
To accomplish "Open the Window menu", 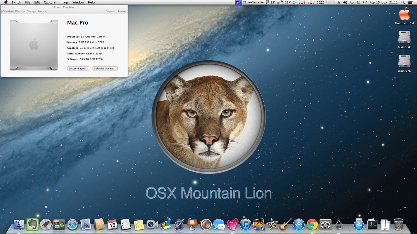I will [x=78, y=2].
